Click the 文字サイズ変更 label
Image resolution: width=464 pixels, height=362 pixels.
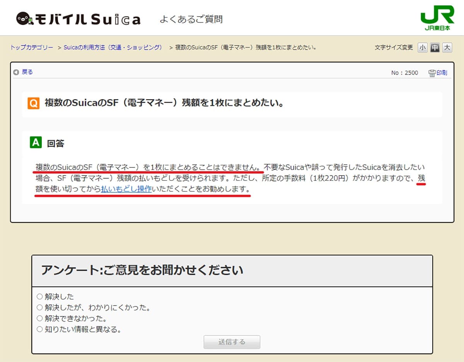(x=394, y=48)
